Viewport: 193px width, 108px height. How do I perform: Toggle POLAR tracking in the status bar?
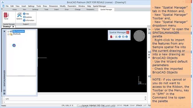(x=126, y=105)
